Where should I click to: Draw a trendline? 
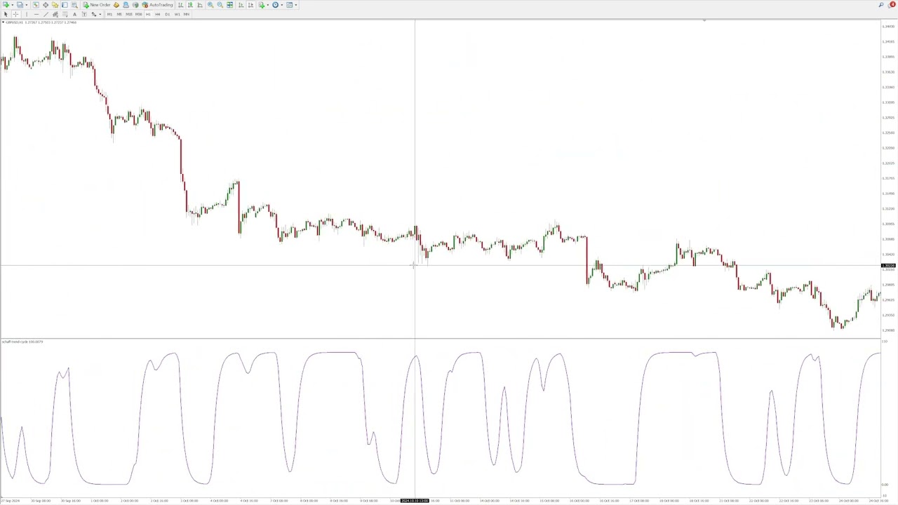click(46, 14)
